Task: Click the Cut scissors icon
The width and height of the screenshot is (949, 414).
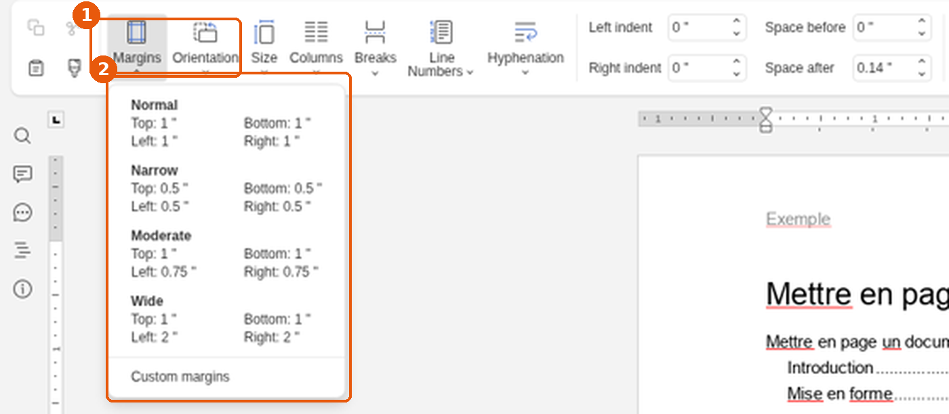Action: 70,28
